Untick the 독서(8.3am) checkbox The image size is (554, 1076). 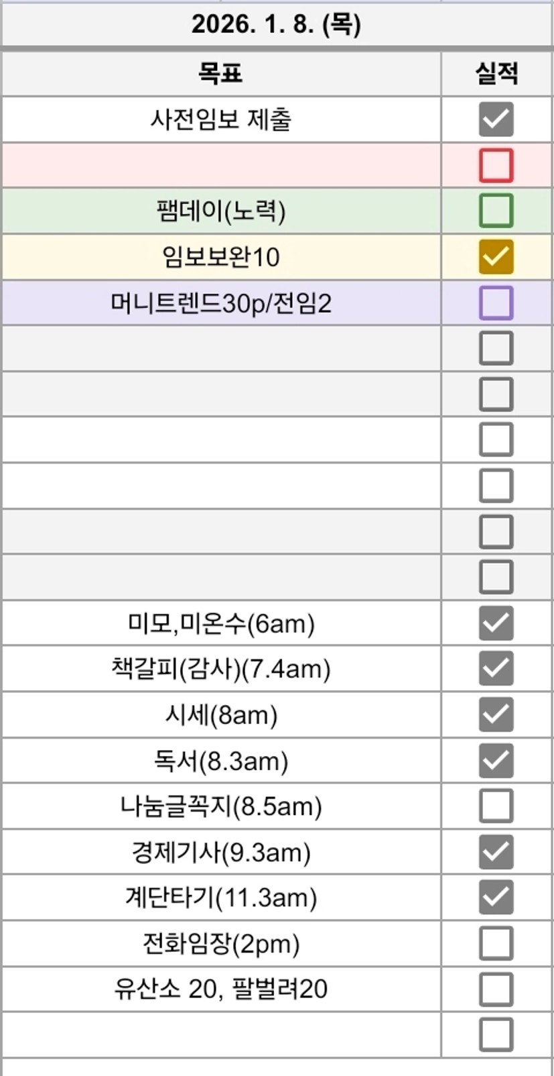tap(496, 761)
